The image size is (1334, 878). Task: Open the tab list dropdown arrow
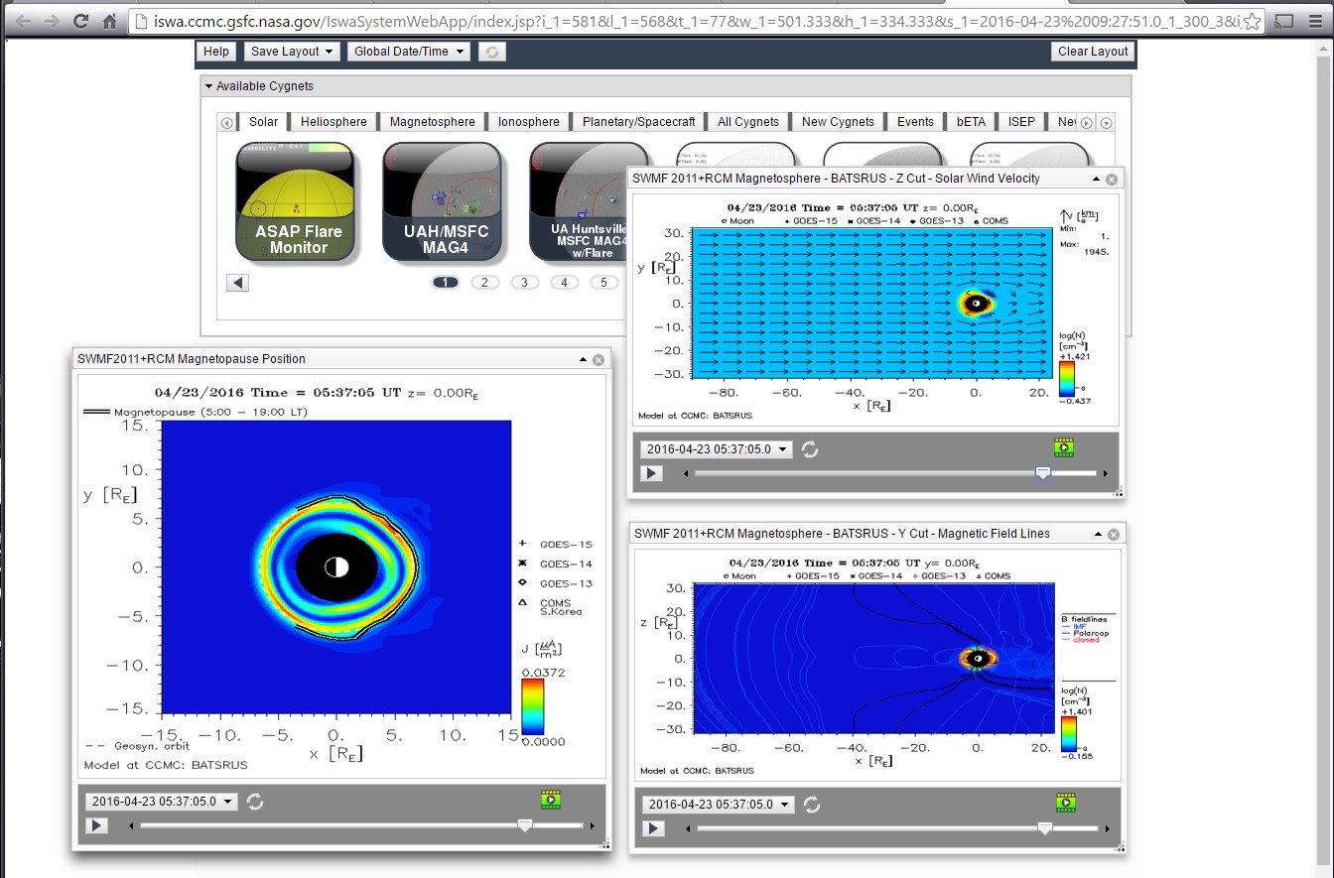point(1107,123)
